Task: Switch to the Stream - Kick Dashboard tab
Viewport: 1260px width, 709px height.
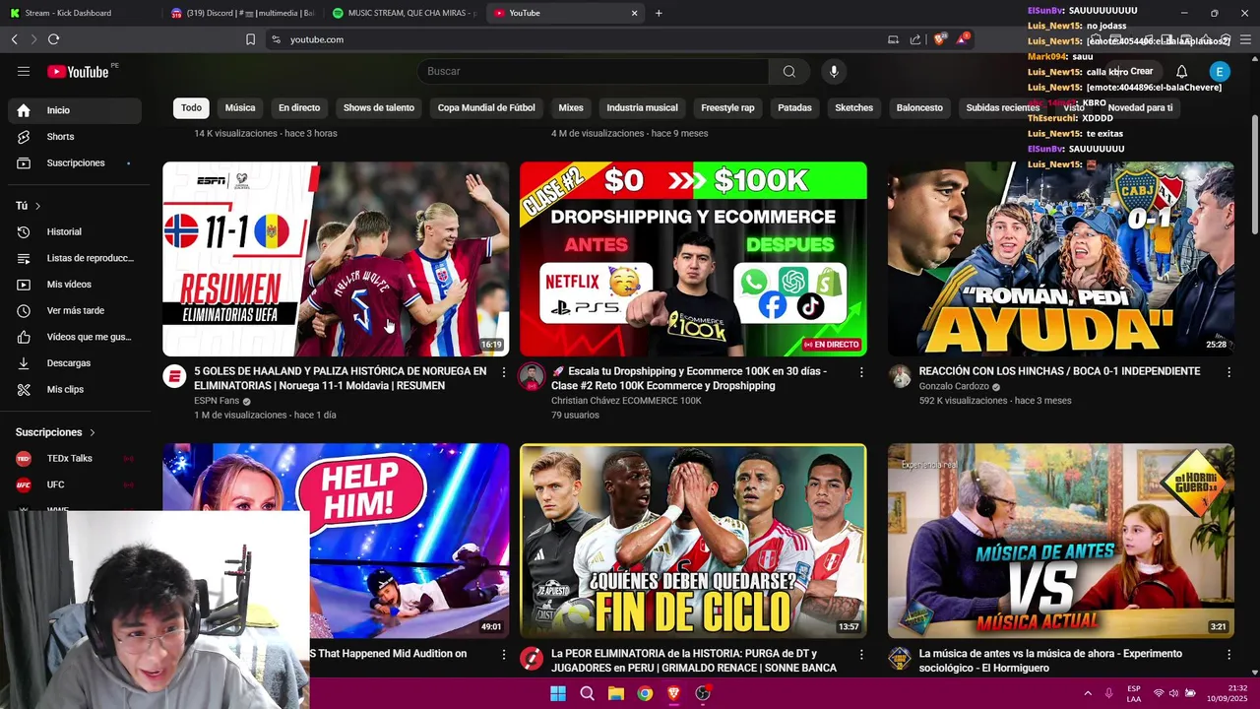Action: (x=79, y=13)
